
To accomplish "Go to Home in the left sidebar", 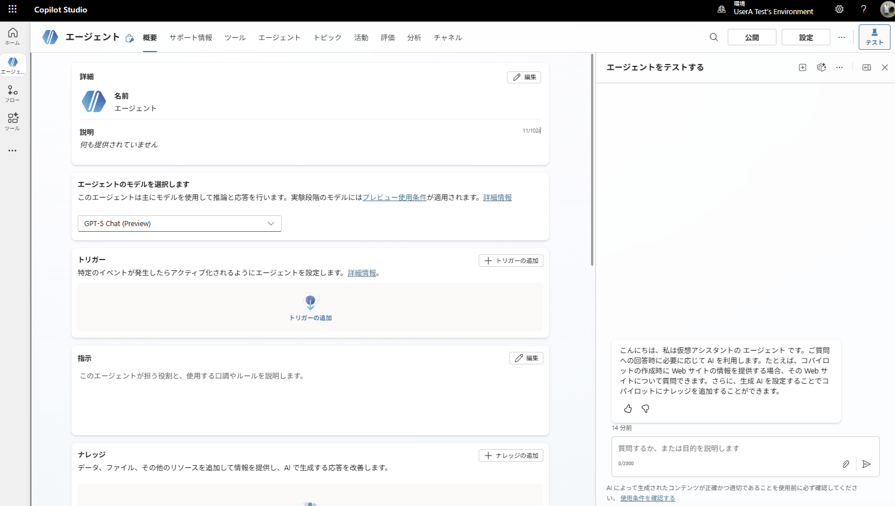I will 12,36.
